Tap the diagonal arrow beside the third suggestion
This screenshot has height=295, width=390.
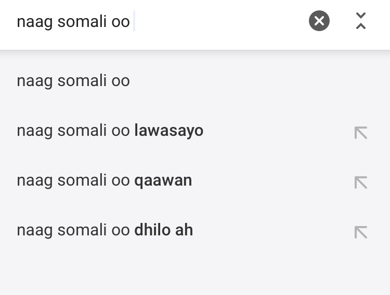pos(361,182)
